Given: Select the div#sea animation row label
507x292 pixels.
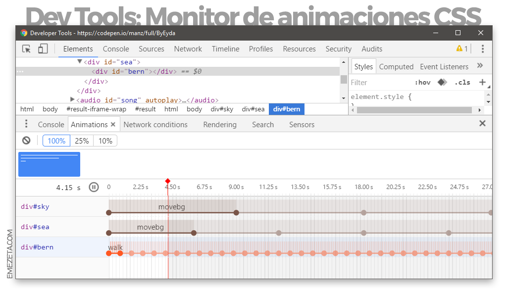Looking at the screenshot, I should (35, 227).
